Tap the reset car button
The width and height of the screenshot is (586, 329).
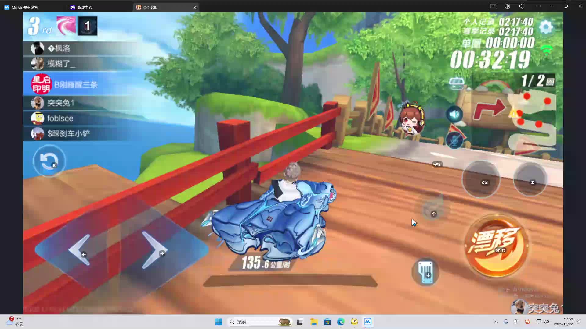(49, 161)
